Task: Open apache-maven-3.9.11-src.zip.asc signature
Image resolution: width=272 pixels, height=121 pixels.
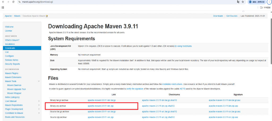Action: pyautogui.click(x=223, y=117)
